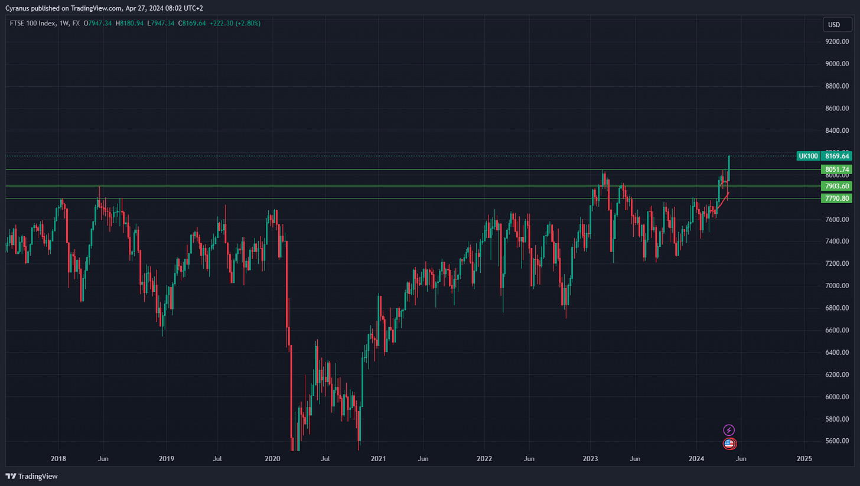Click the 9200.00 price axis label

tap(837, 42)
